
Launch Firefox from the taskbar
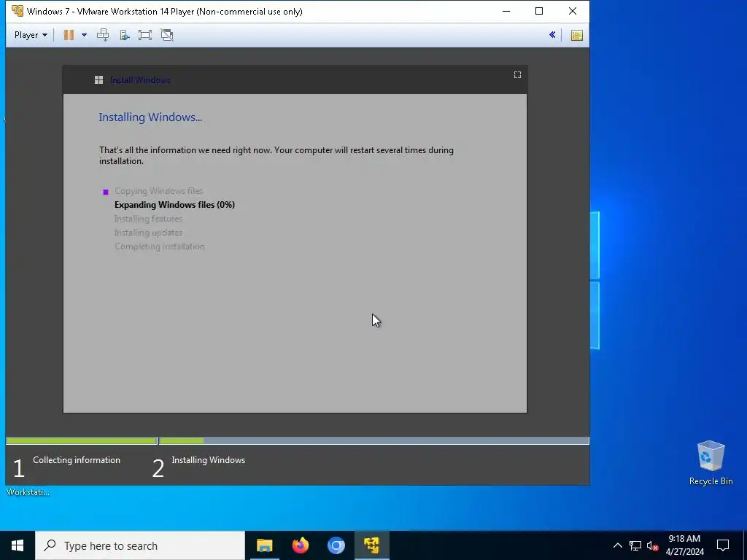click(300, 545)
